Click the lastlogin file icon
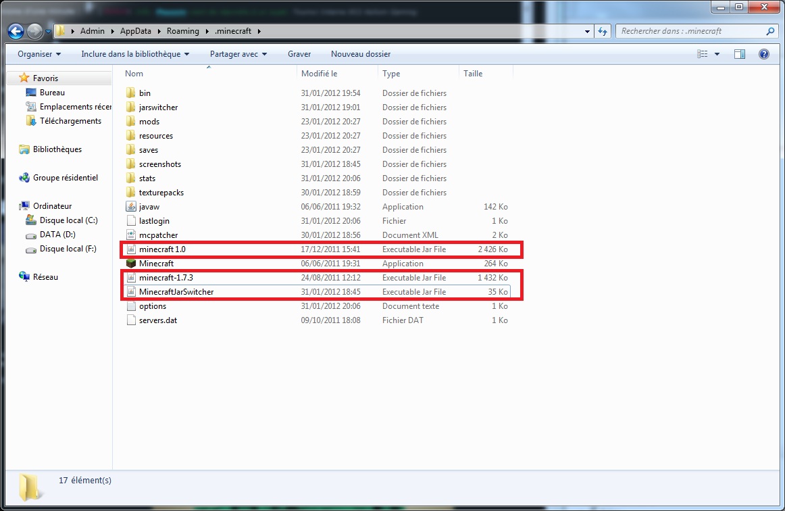 [x=130, y=221]
